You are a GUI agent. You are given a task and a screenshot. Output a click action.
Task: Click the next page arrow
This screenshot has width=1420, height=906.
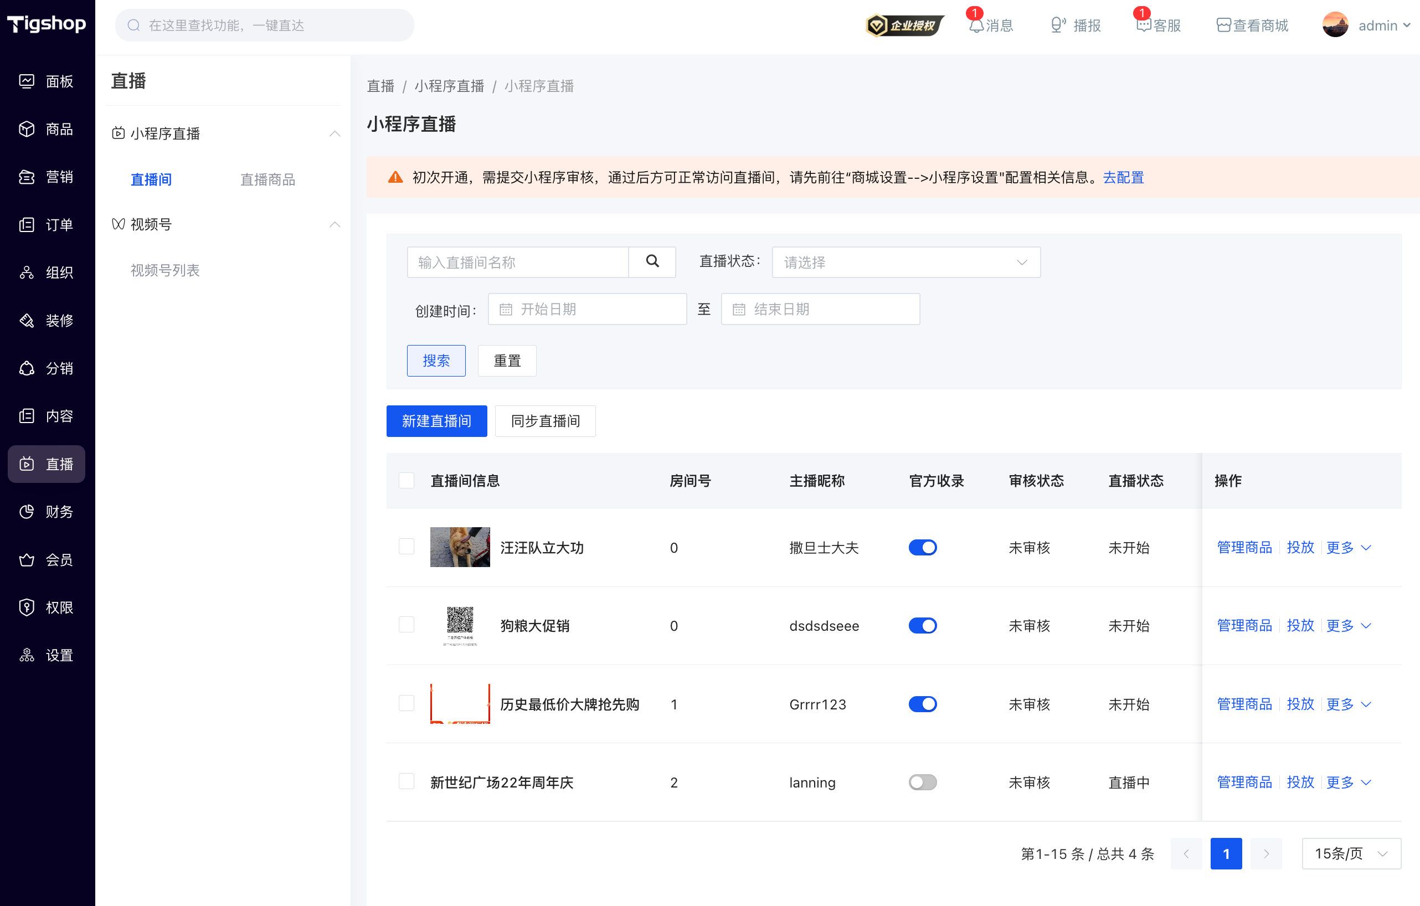[x=1265, y=853]
